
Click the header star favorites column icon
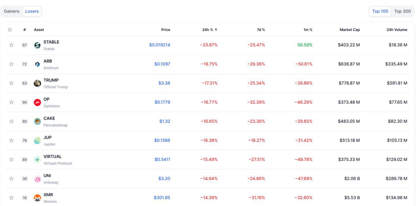coord(10,30)
